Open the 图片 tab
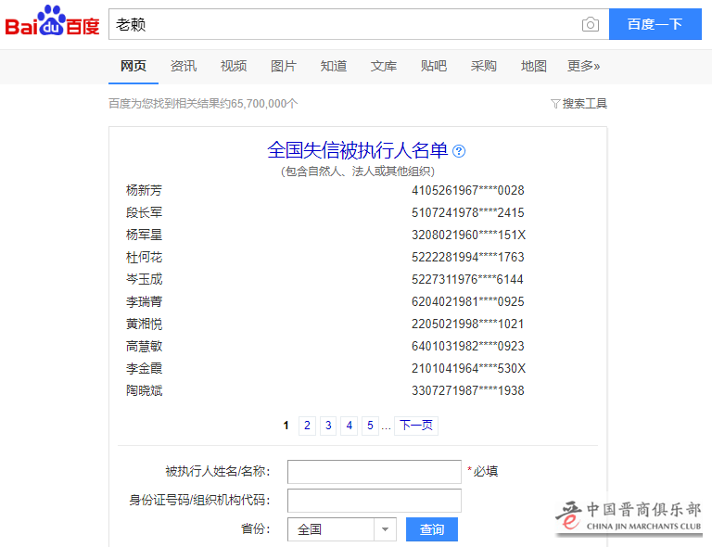This screenshot has height=547, width=712. 284,66
